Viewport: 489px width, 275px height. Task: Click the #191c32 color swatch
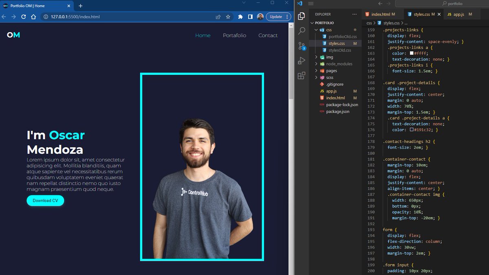[412, 130]
